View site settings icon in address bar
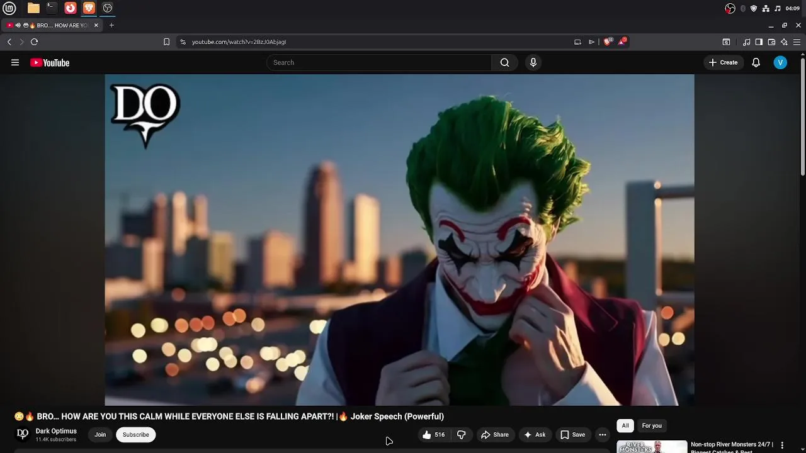This screenshot has width=806, height=453. click(183, 42)
